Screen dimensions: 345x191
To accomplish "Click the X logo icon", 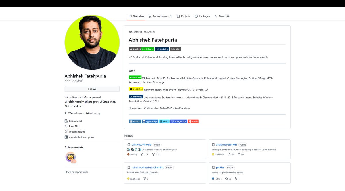I will coord(66,132).
